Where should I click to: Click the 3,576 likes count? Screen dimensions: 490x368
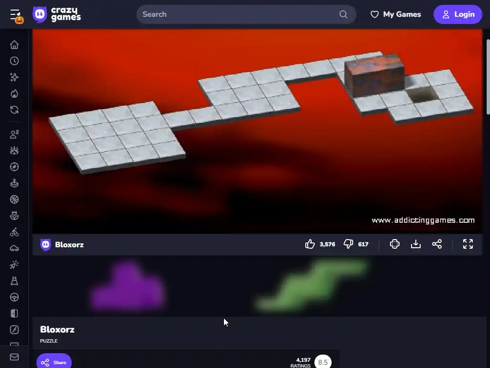pyautogui.click(x=327, y=244)
